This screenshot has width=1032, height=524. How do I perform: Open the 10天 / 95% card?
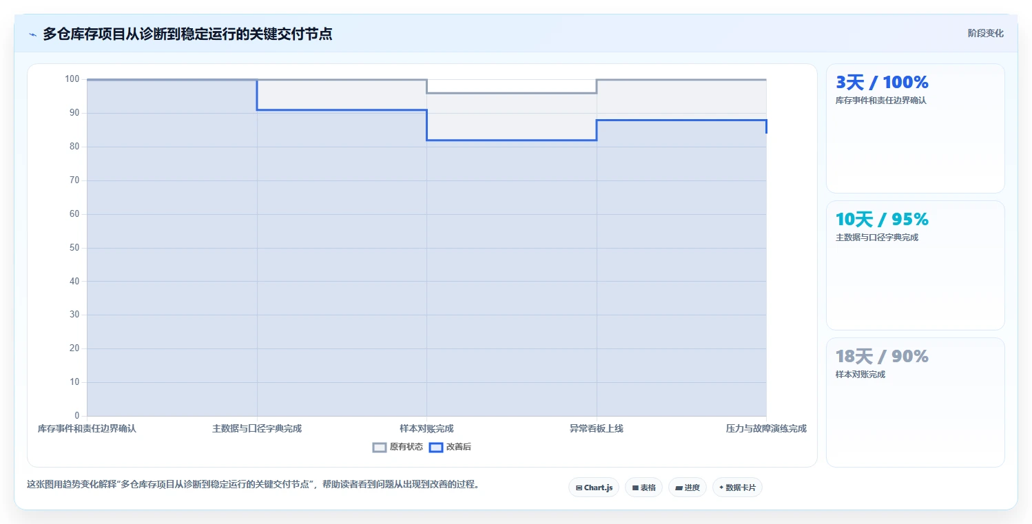915,265
